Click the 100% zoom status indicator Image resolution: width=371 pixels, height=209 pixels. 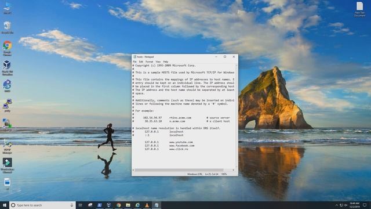pos(224,174)
